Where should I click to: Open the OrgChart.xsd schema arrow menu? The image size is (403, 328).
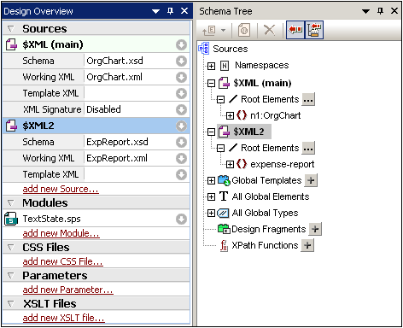tap(181, 61)
